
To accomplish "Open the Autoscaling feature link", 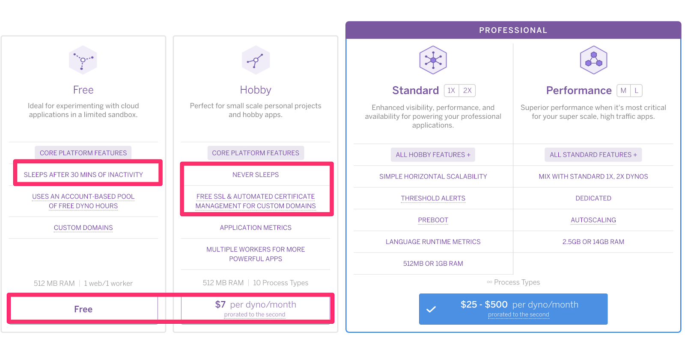I will coord(593,220).
